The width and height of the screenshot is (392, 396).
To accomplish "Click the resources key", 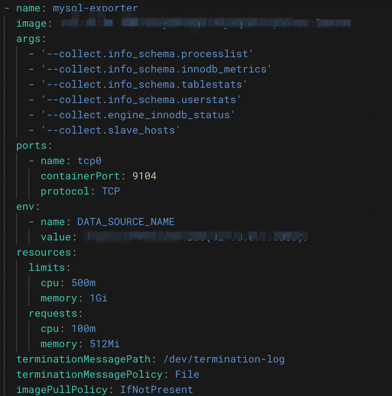I will click(x=44, y=252).
